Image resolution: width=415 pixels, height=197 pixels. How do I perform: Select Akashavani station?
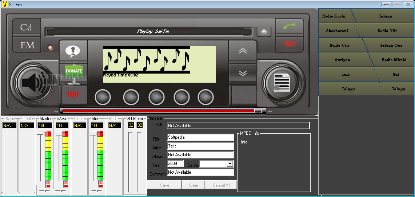point(337,31)
